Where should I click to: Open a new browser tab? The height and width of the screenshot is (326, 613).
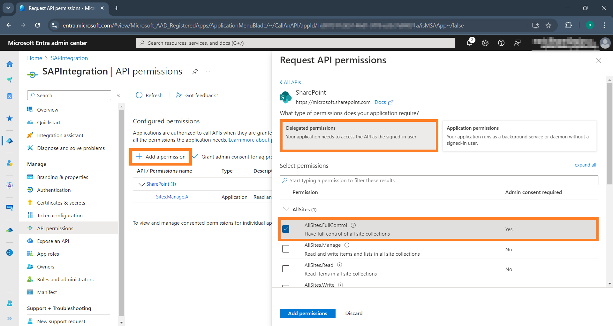pyautogui.click(x=117, y=8)
